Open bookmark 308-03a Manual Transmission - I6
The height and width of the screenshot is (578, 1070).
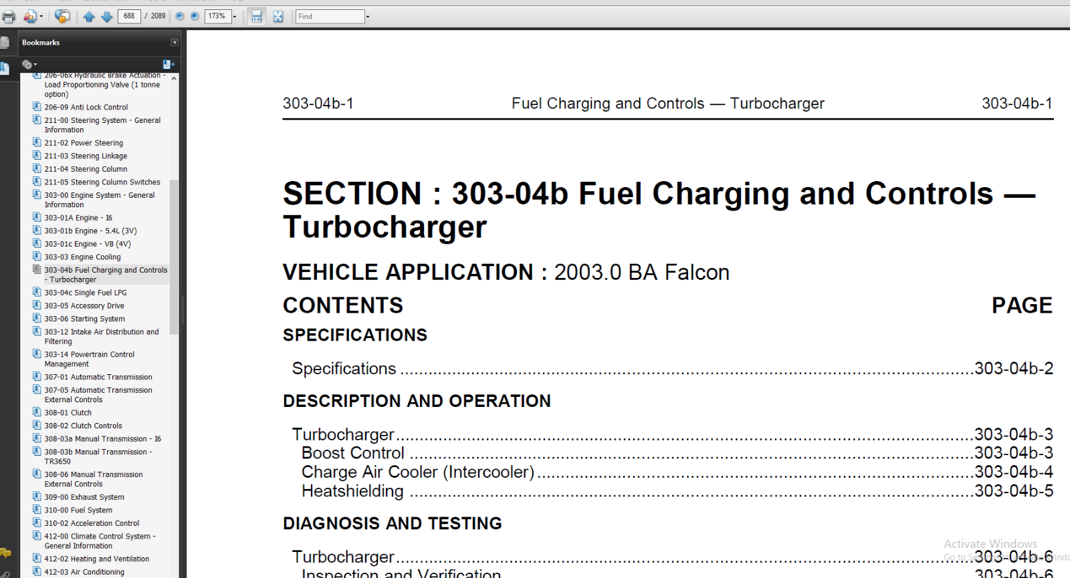click(103, 439)
